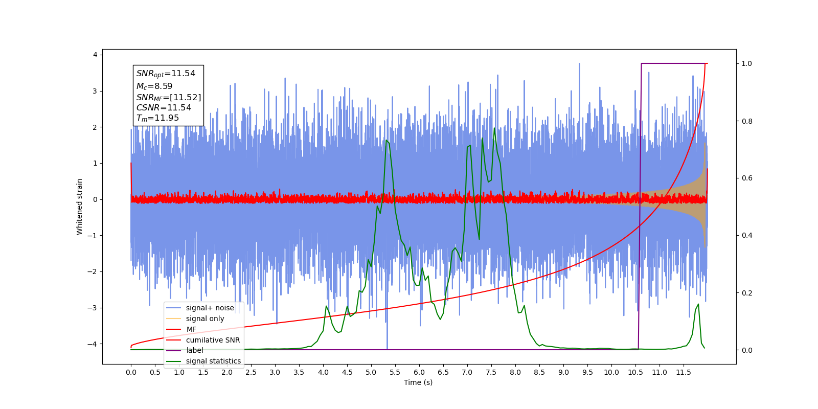Click the x-axis tick label 11.5
This screenshot has width=818, height=409.
pyautogui.click(x=684, y=372)
